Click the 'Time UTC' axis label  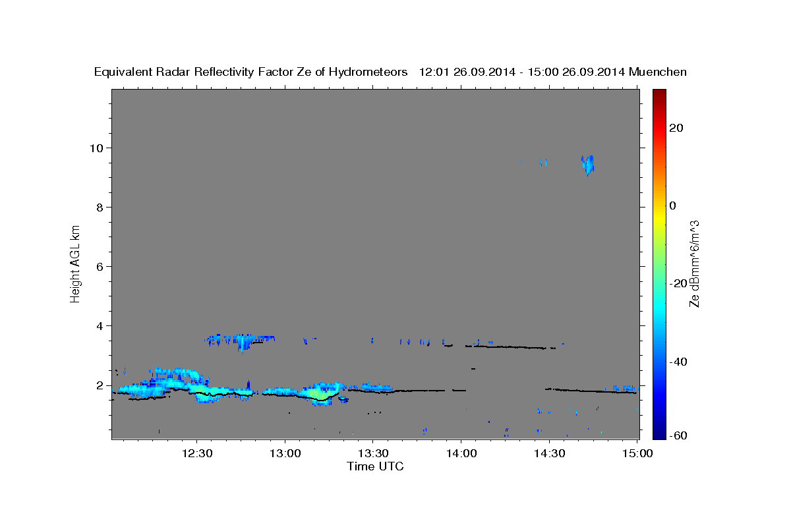coord(375,466)
